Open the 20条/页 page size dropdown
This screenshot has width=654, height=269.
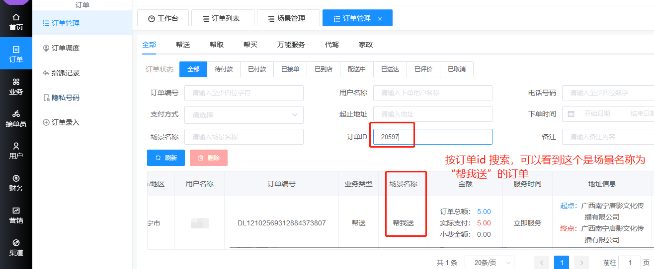click(490, 263)
